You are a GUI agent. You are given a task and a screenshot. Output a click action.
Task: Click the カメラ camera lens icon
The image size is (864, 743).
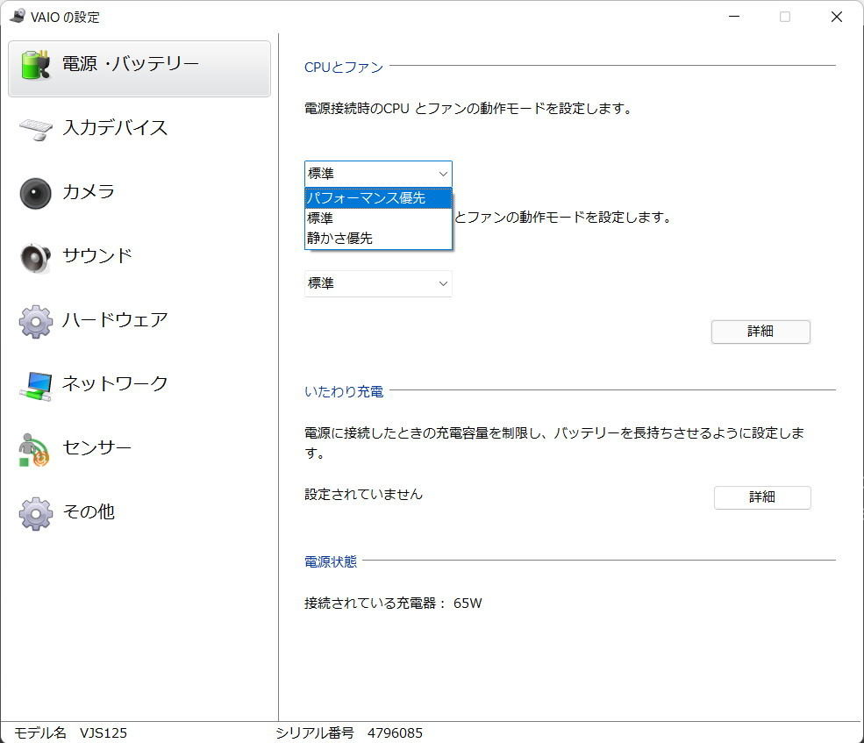click(x=35, y=193)
